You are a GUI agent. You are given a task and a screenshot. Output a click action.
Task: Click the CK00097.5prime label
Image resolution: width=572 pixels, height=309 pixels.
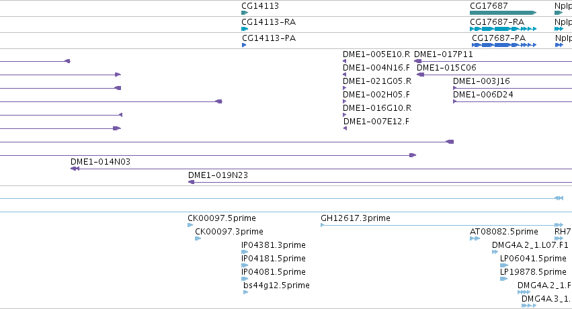[221, 218]
